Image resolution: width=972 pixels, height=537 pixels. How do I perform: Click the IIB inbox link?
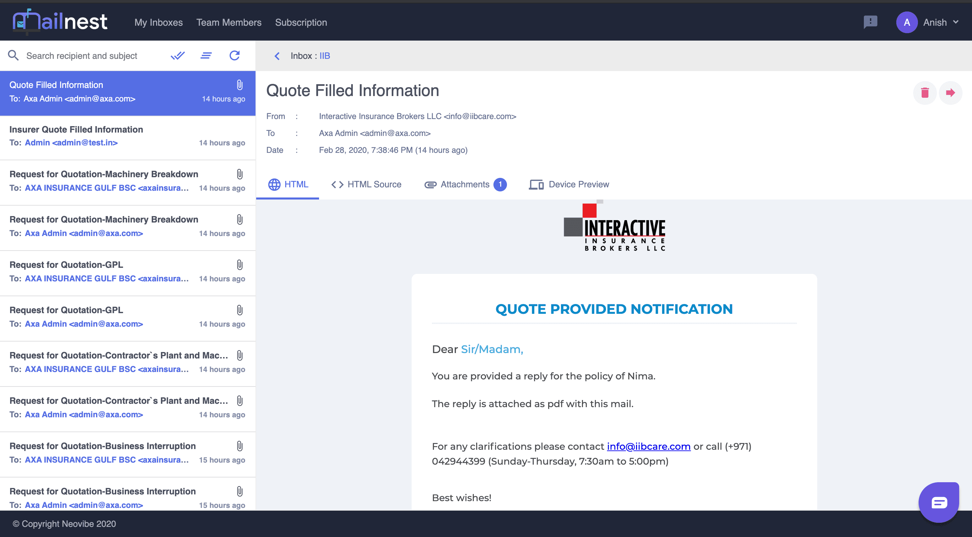[324, 56]
